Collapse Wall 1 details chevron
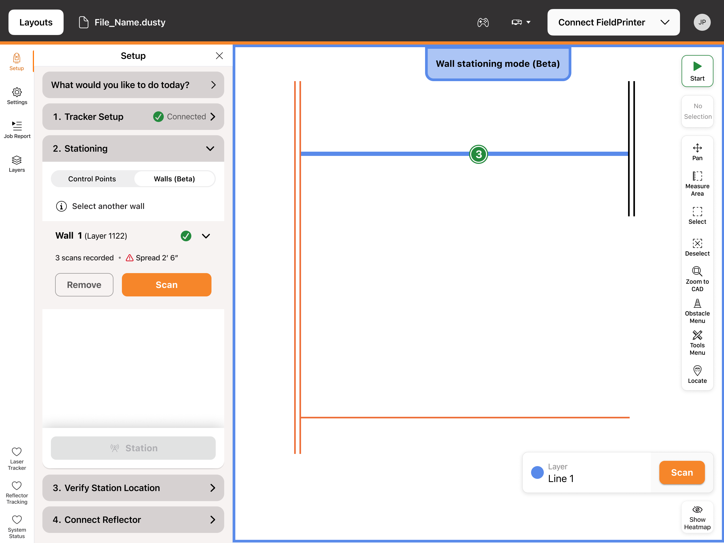 pos(206,236)
